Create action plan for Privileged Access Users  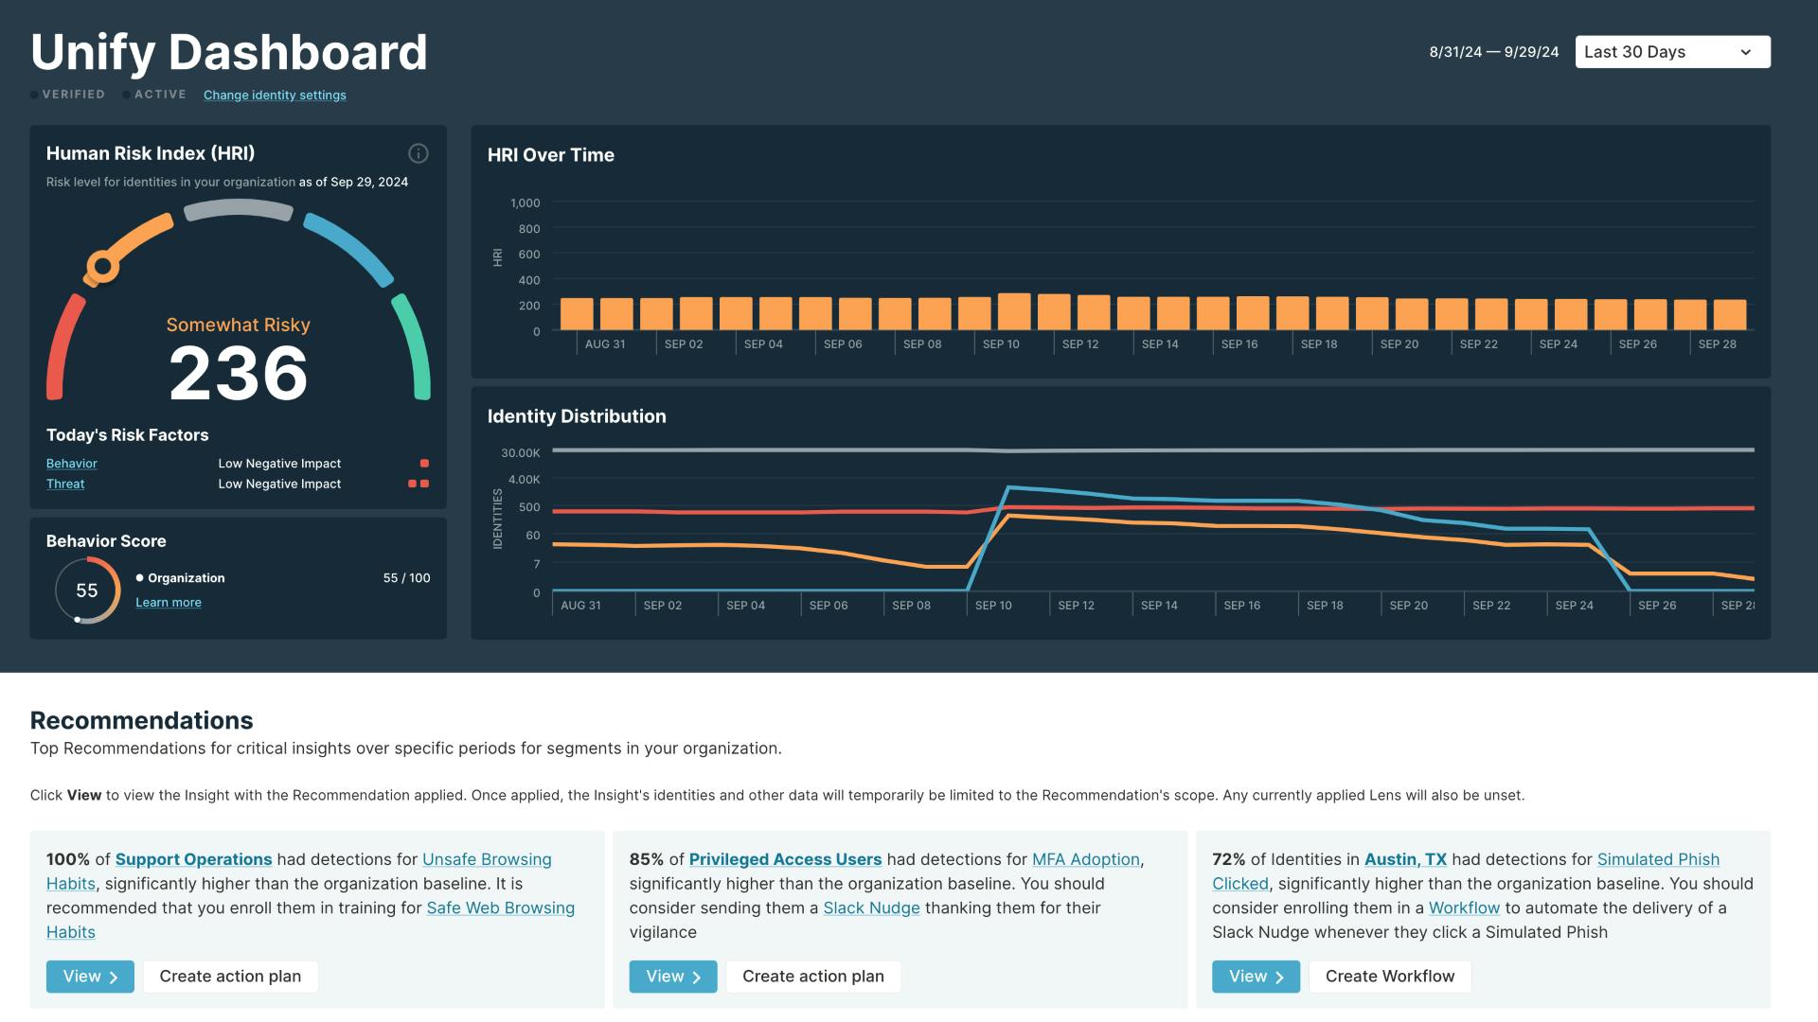(x=812, y=977)
